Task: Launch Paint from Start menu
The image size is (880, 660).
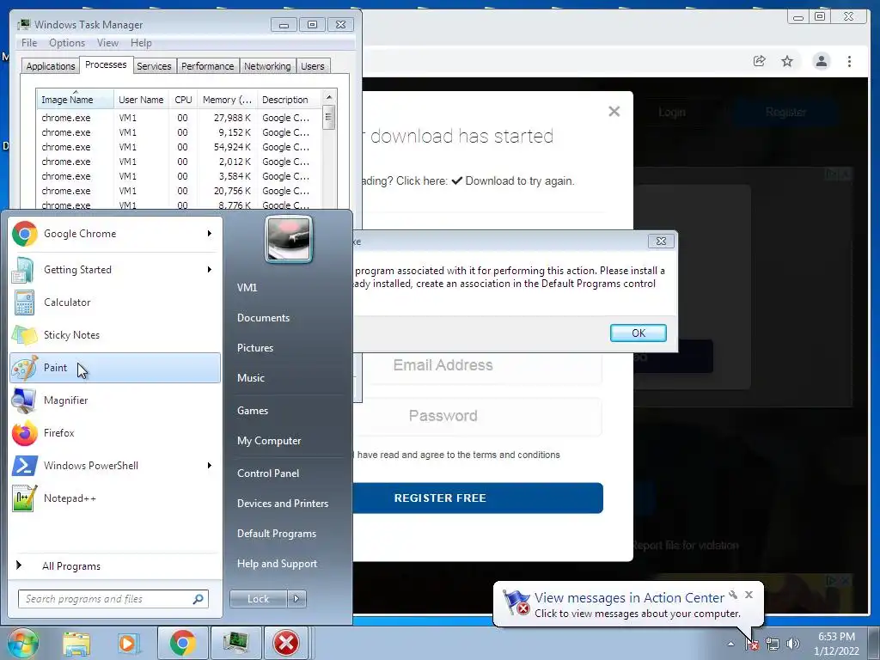Action: 115,368
